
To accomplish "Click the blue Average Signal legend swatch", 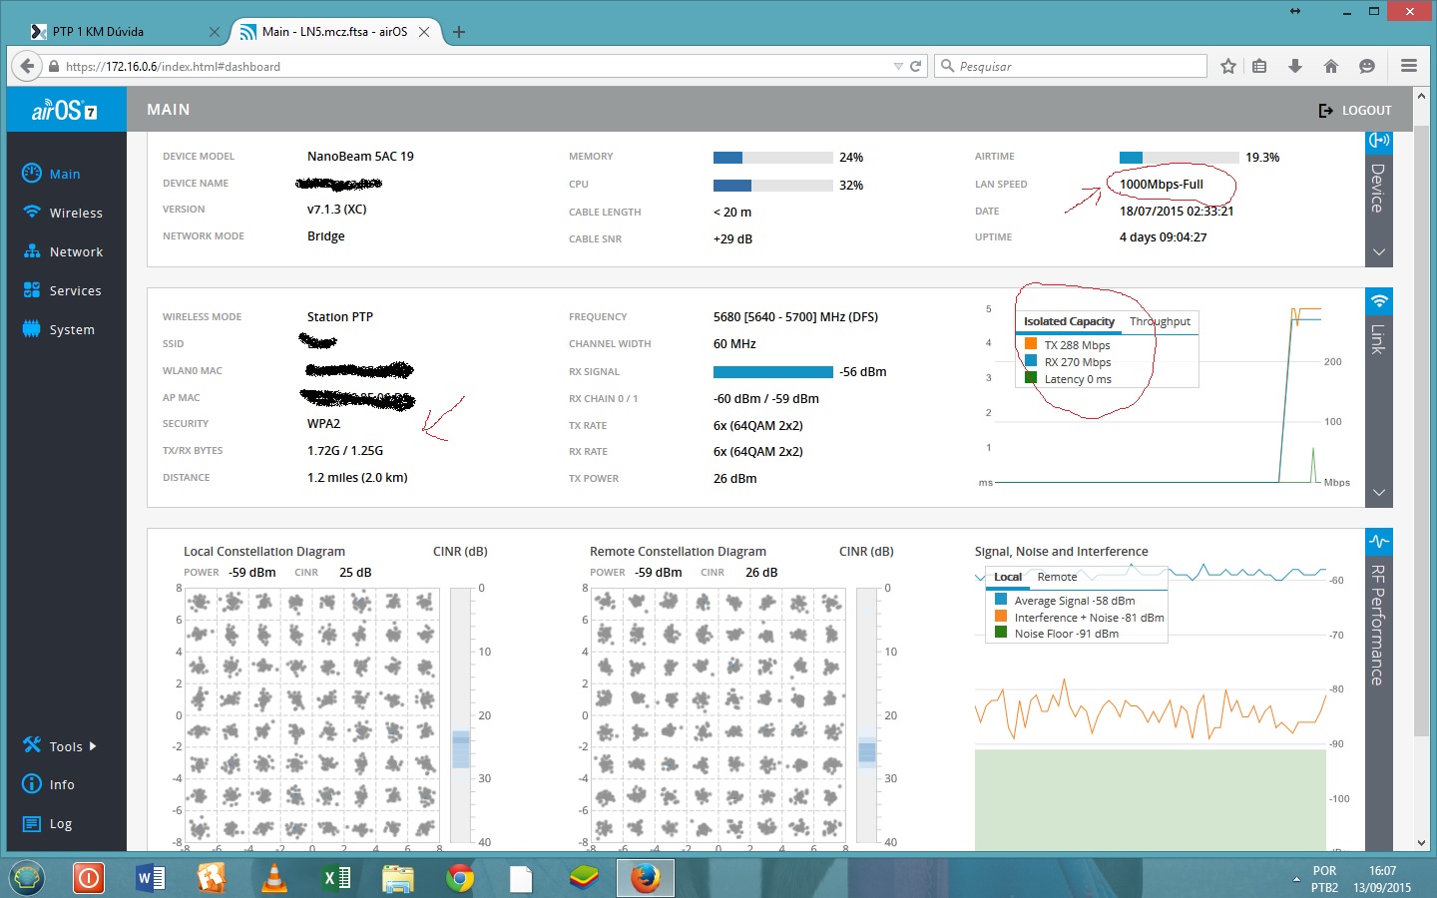I will [1001, 600].
